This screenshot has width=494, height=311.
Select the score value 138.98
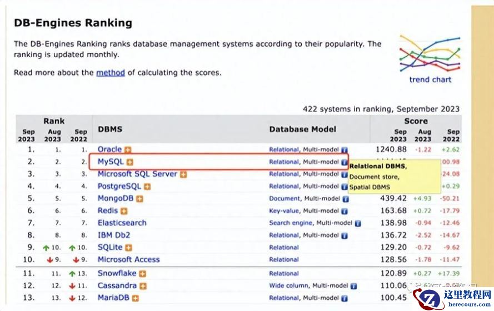pyautogui.click(x=393, y=223)
